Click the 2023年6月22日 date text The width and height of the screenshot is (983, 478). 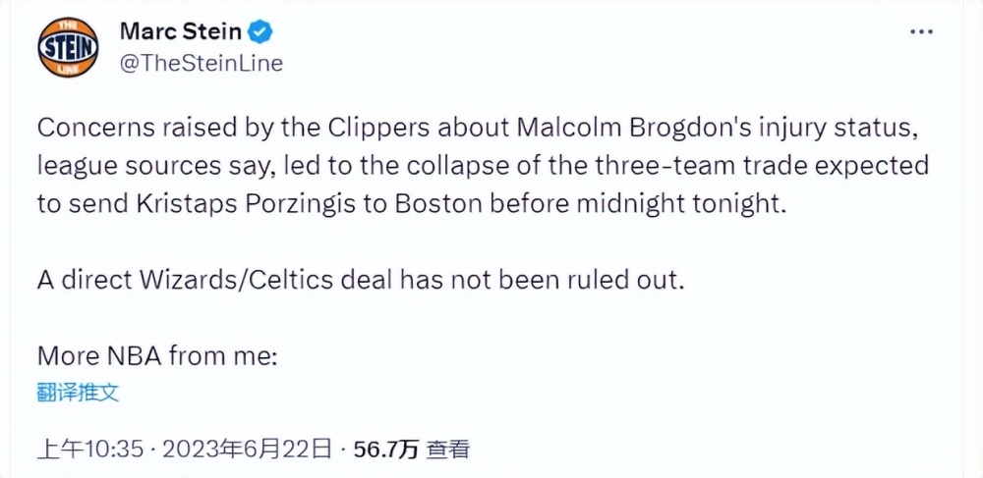245,450
